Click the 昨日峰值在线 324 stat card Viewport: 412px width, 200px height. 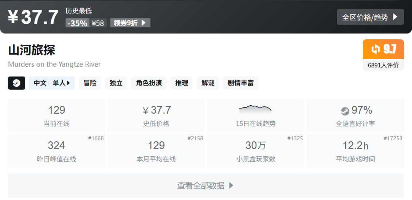[x=56, y=151]
